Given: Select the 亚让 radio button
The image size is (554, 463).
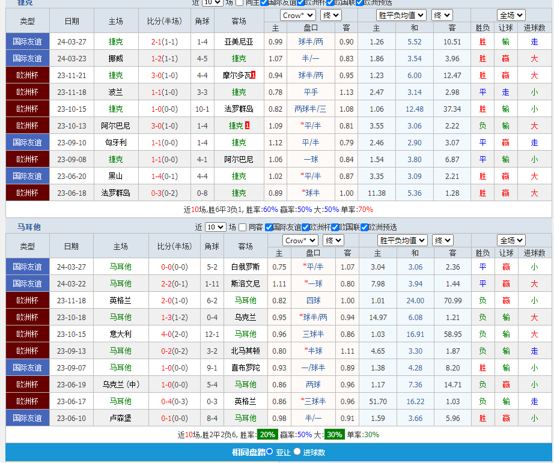Looking at the screenshot, I should coord(270,452).
